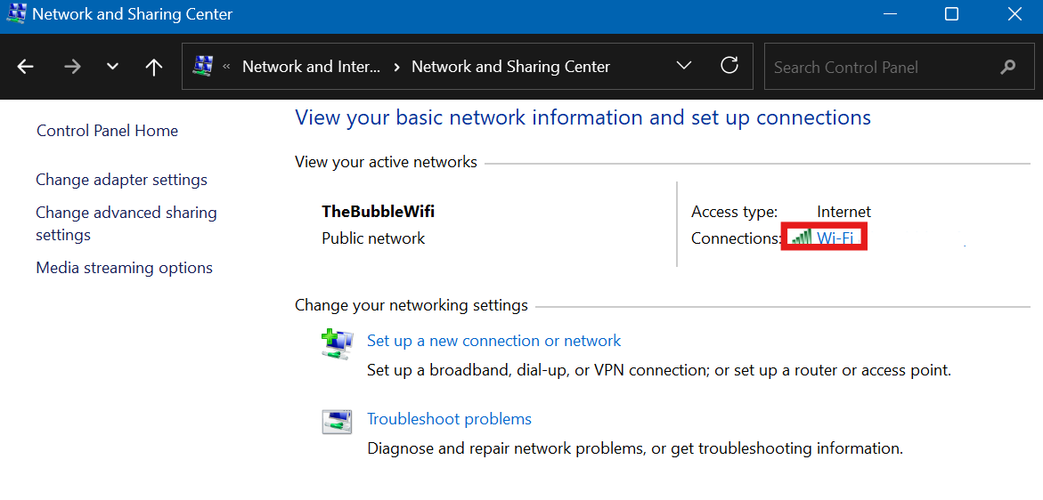Viewport: 1043px width, 500px height.
Task: Open Change advanced sharing settings
Action: [x=126, y=224]
